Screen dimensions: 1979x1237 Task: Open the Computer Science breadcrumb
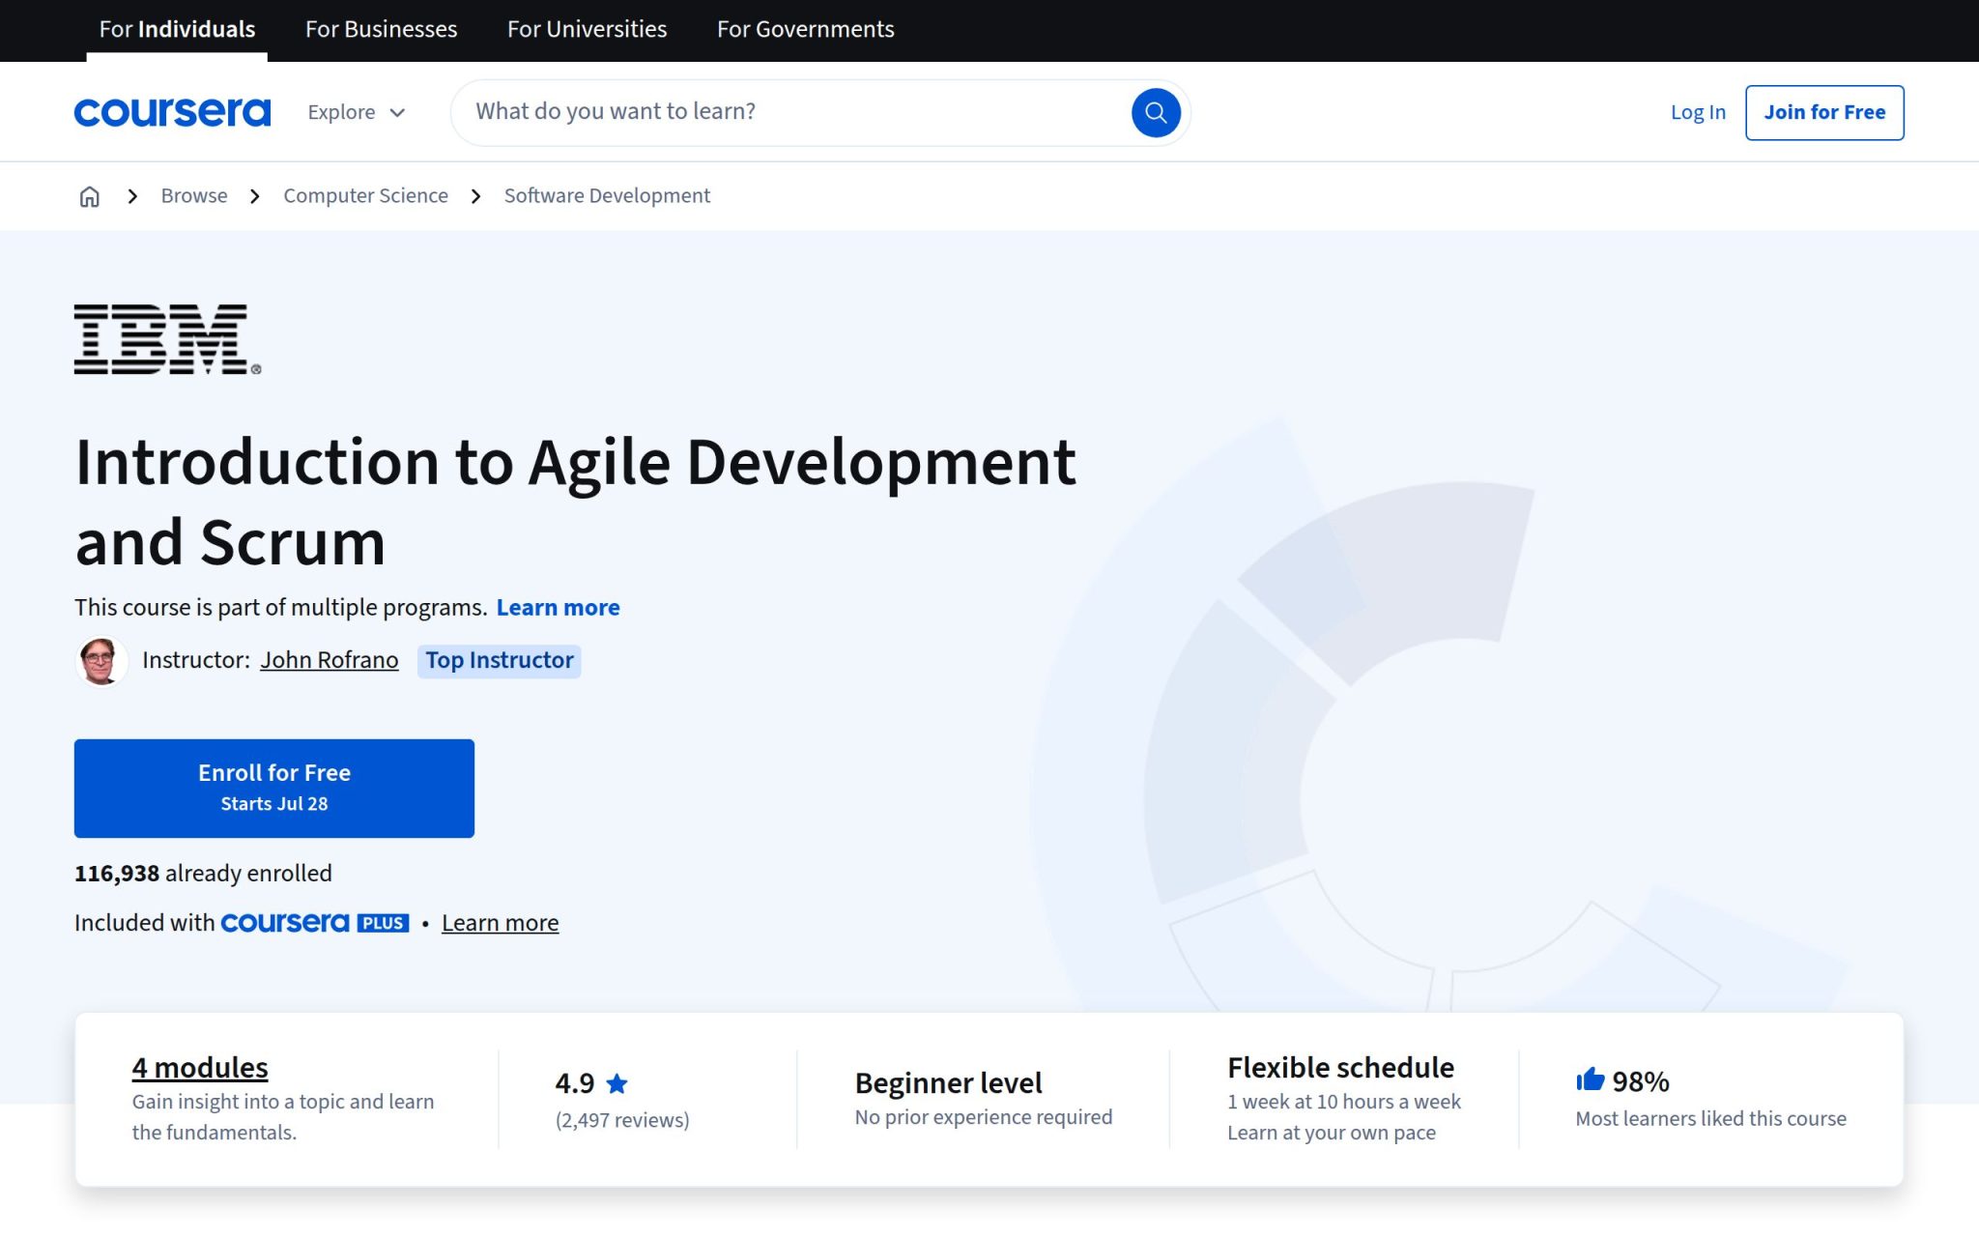[365, 196]
